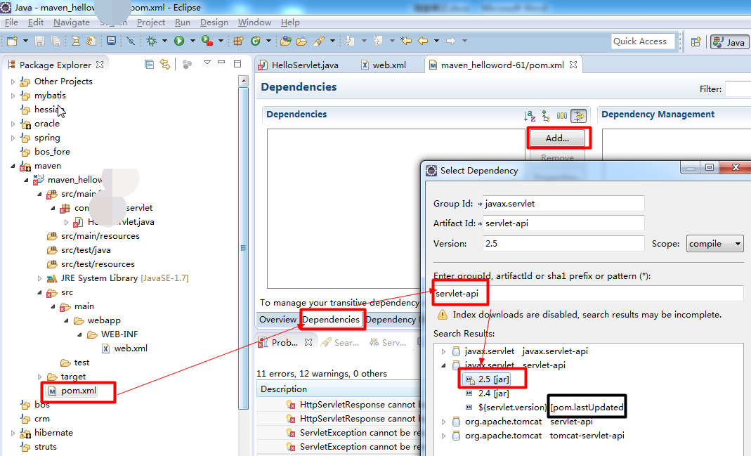Collapse All in Package Explorer

150,64
